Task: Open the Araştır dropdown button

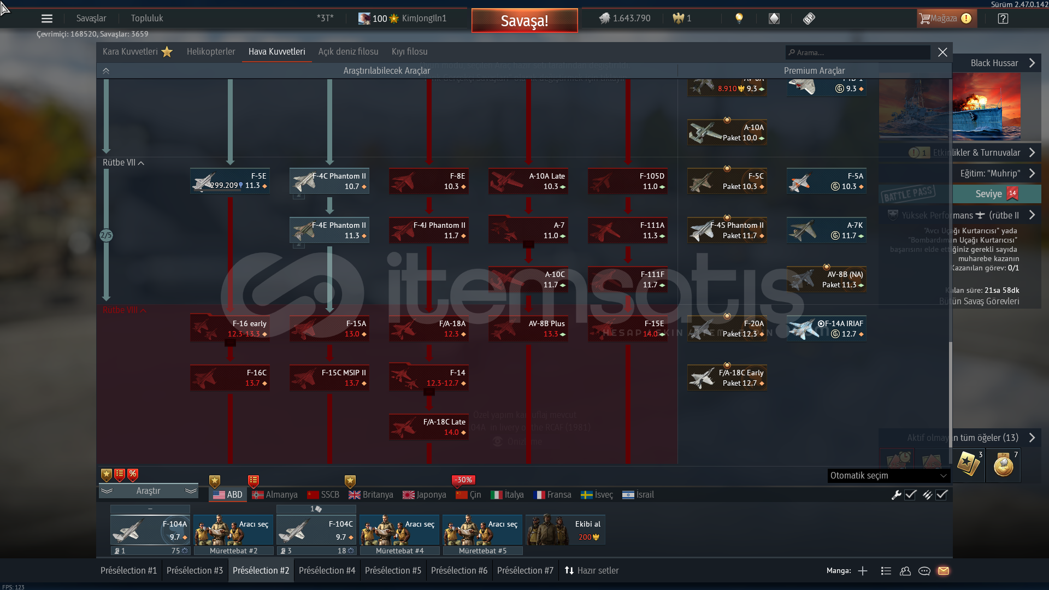Action: tap(148, 491)
